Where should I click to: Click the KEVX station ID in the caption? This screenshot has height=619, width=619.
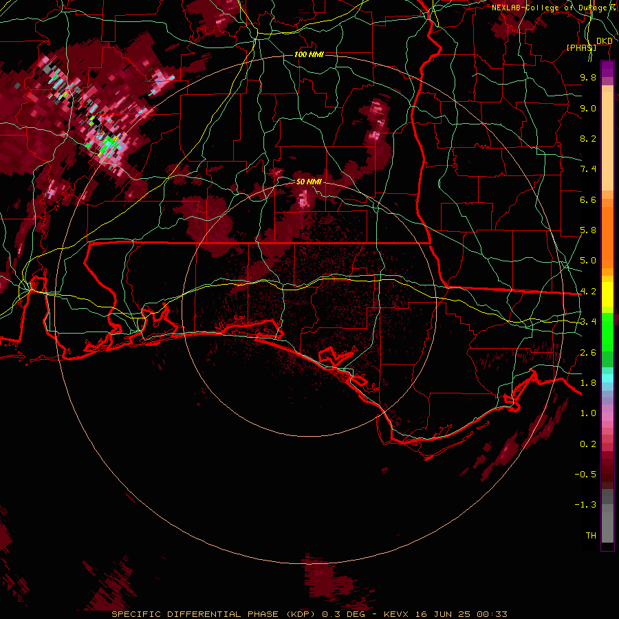click(x=397, y=614)
